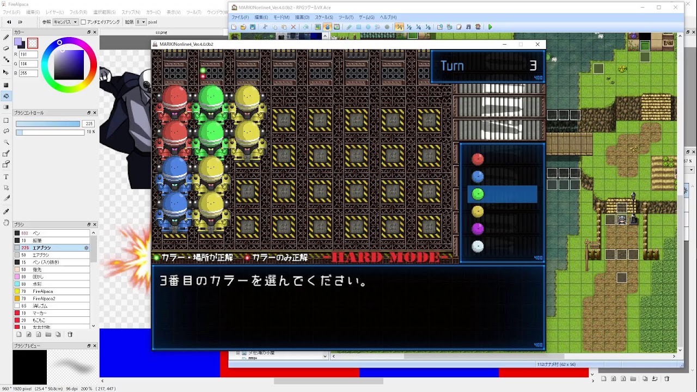The width and height of the screenshot is (697, 392).
Task: Undock the ブラシプレビュー panel
Action: pos(89,346)
